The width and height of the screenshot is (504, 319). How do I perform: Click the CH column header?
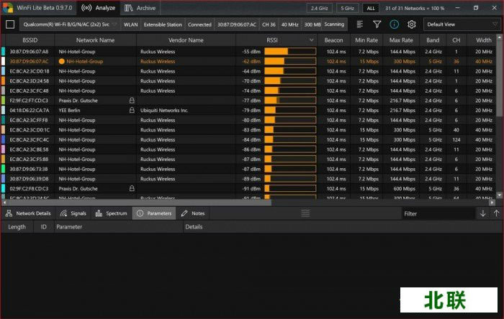click(x=456, y=40)
